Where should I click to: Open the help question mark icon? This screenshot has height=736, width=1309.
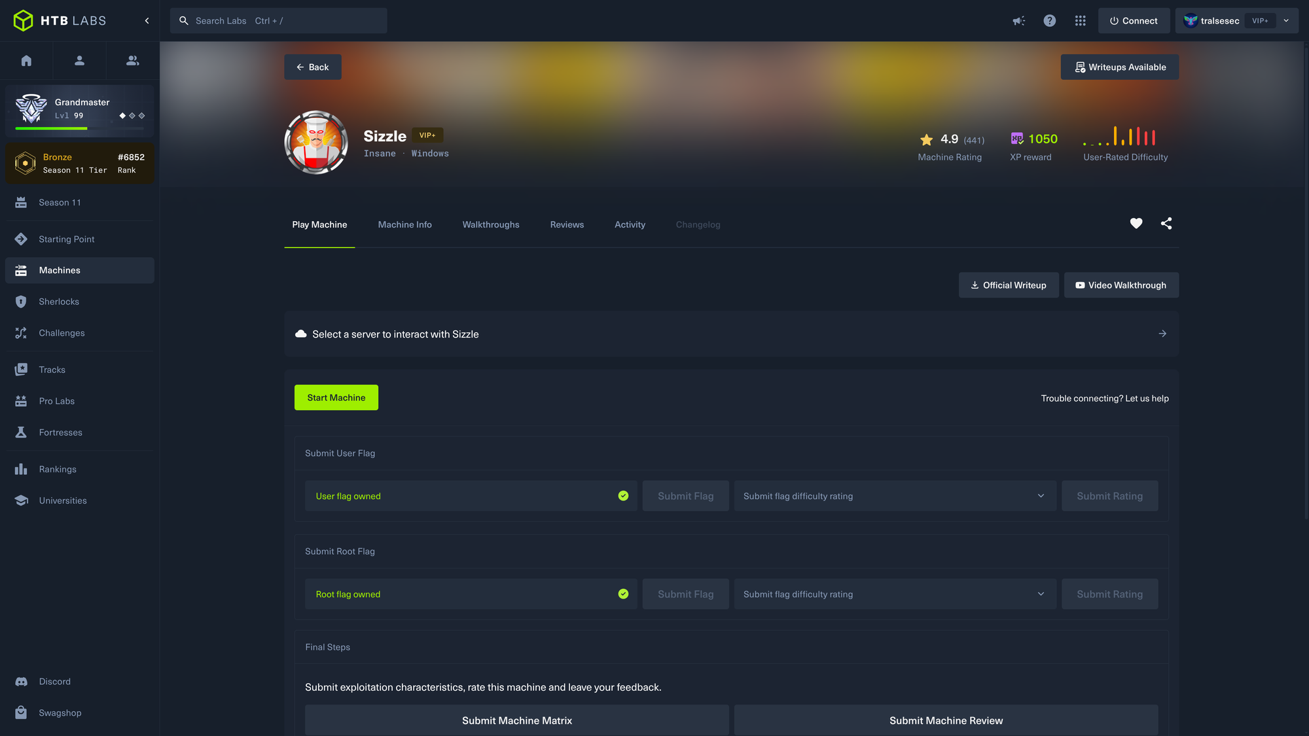click(x=1049, y=21)
